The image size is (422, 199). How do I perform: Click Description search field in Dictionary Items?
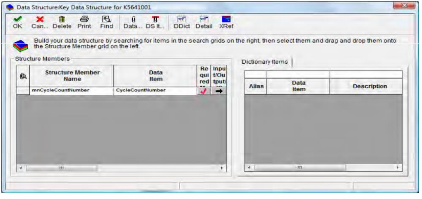click(x=366, y=74)
